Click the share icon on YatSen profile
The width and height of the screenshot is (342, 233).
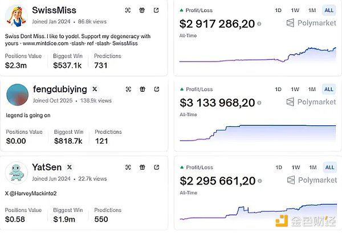point(156,167)
